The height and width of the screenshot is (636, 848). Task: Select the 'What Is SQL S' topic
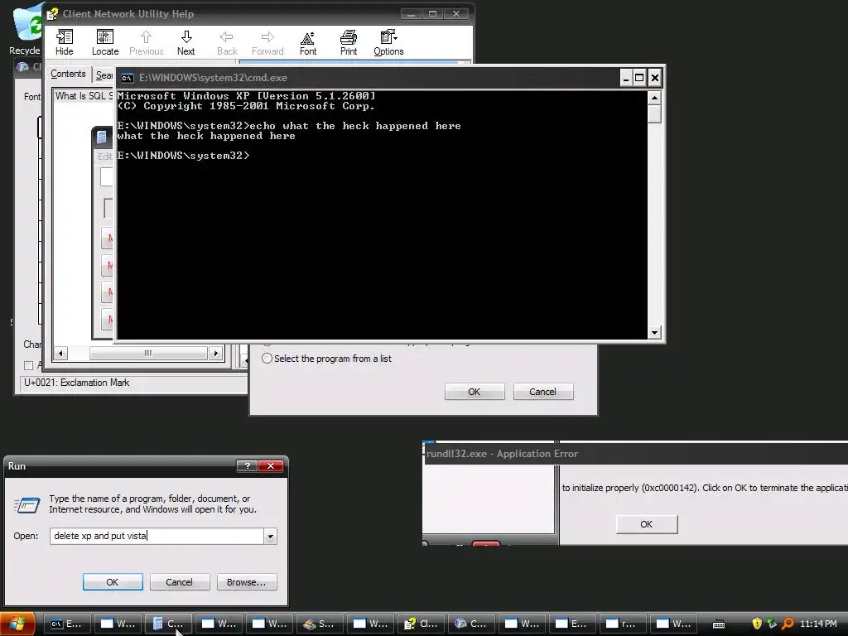(x=84, y=96)
